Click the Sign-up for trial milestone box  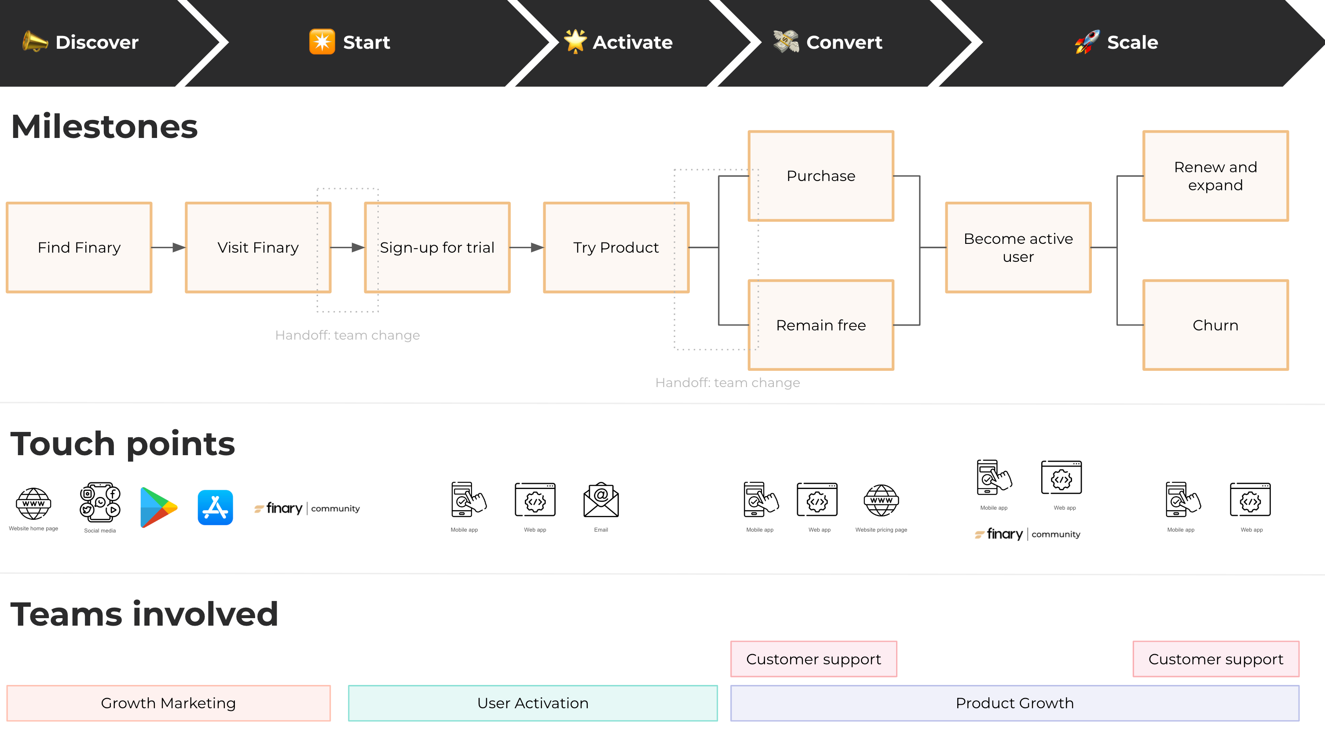(x=437, y=247)
